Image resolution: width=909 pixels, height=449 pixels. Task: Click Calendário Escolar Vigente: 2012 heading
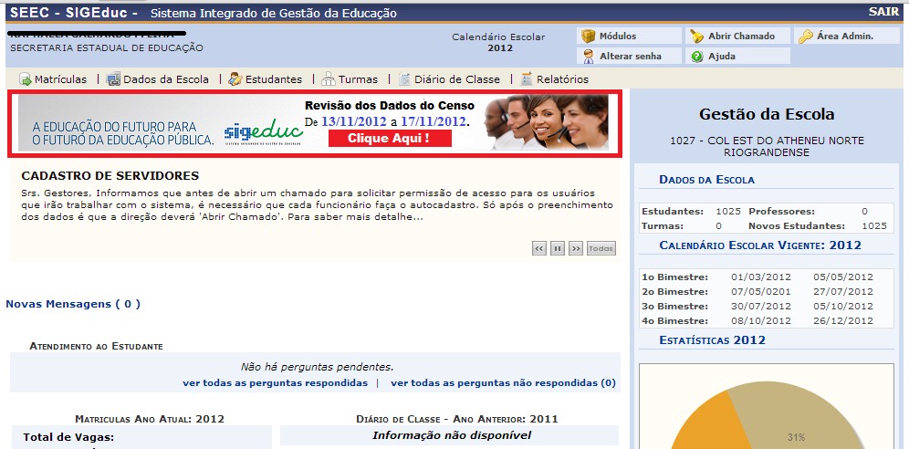coord(760,245)
